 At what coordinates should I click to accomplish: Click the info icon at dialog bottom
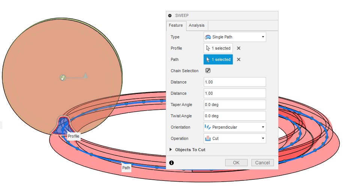(x=171, y=163)
